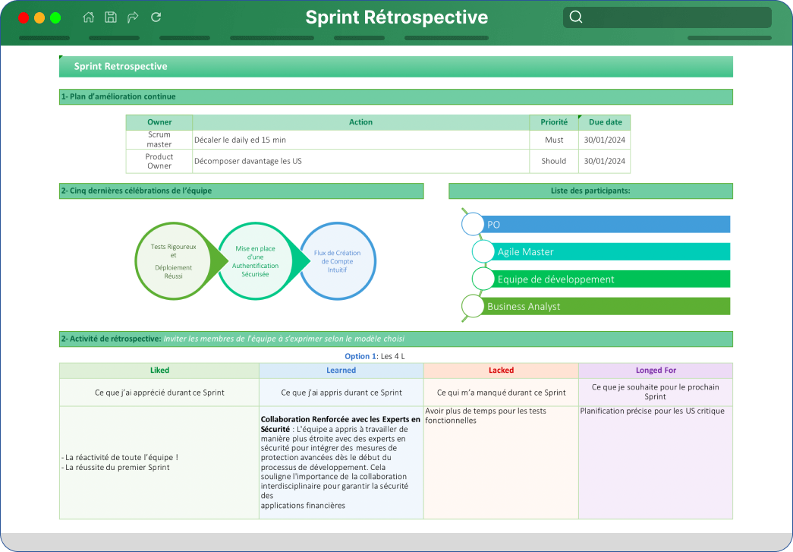
Task: Focus the search field in title bar
Action: (x=667, y=17)
